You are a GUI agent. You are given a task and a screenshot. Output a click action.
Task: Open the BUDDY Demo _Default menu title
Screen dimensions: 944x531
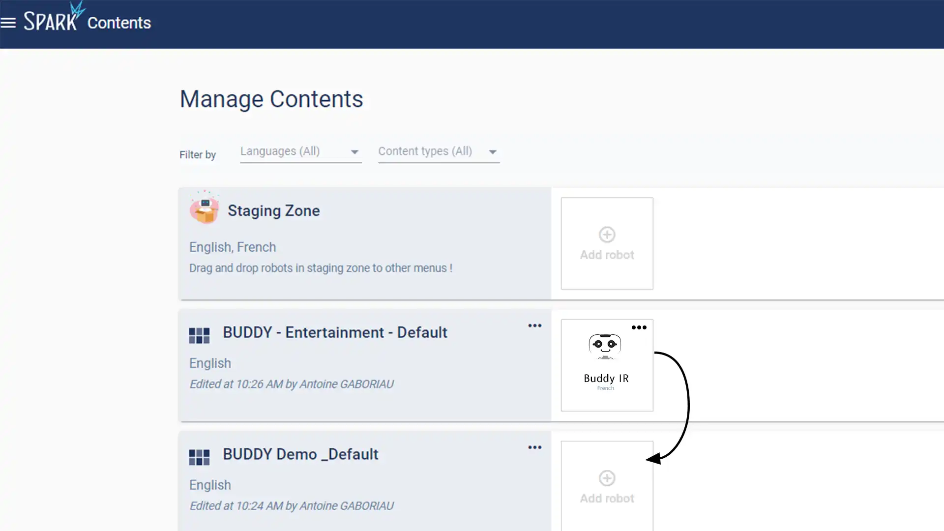click(x=300, y=454)
